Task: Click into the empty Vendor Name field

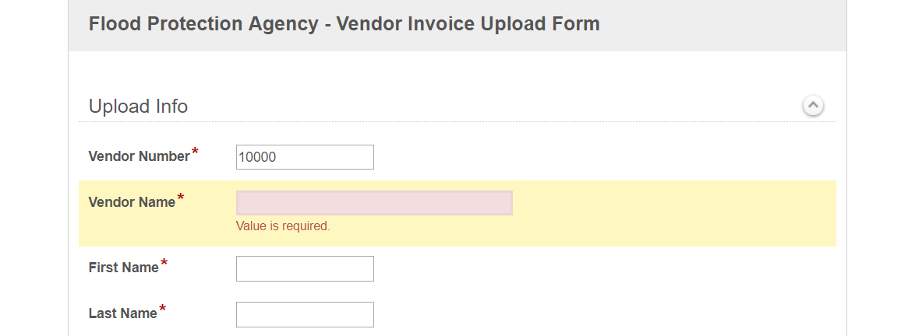Action: 374,203
